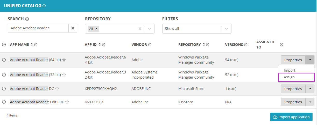
Task: Click the Repository multi-select field
Action: tap(119, 29)
